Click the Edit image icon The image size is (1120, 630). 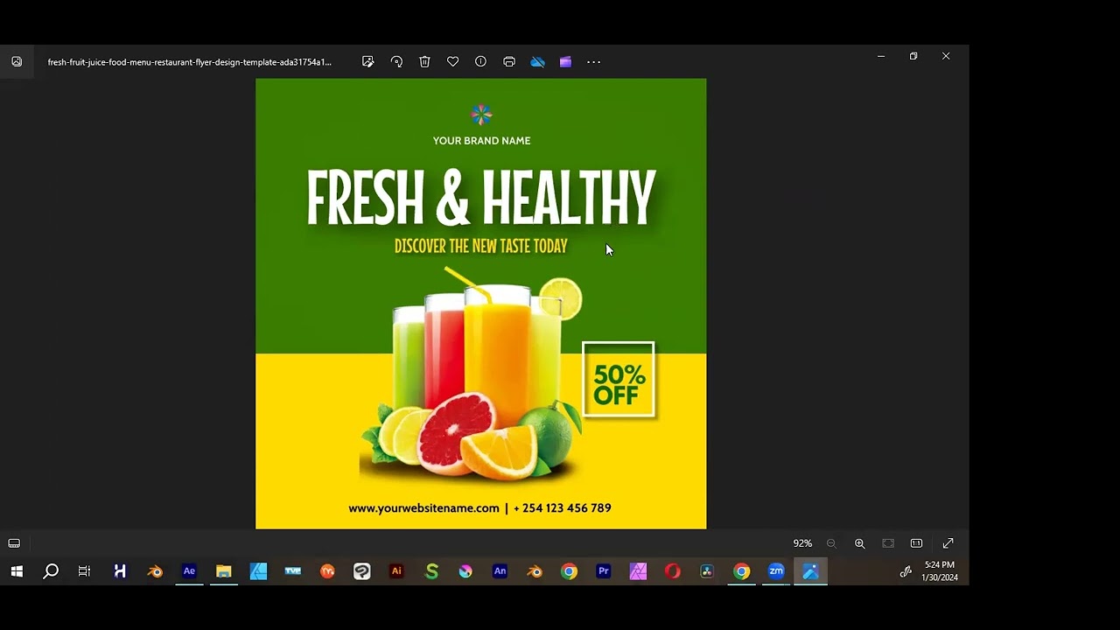click(368, 62)
